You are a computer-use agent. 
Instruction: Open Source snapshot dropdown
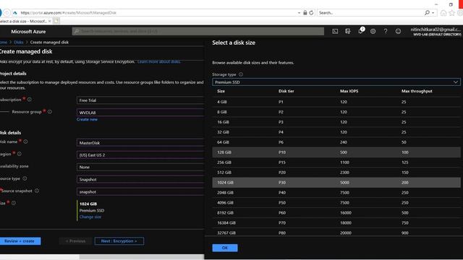tap(140, 191)
